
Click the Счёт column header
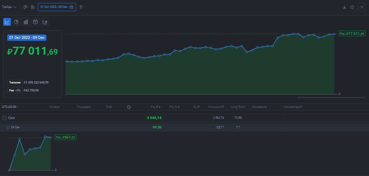pos(109,107)
